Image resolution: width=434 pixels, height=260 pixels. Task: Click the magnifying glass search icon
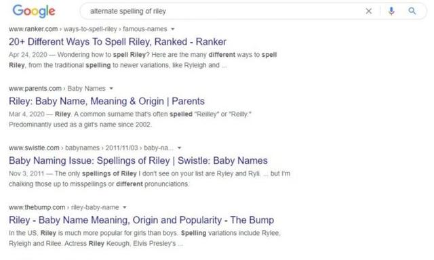click(412, 11)
